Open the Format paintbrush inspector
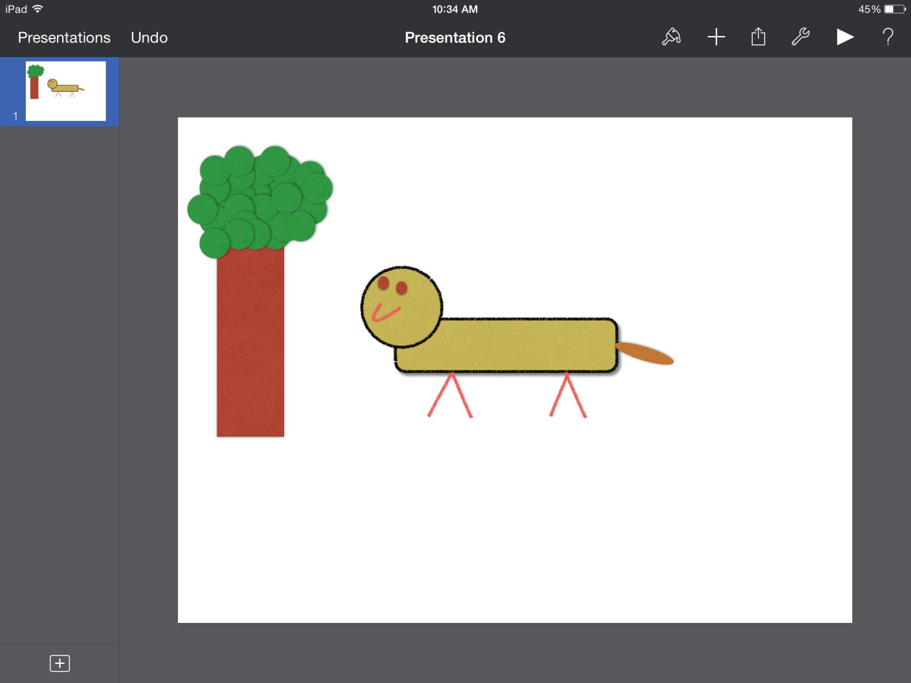911x683 pixels. point(671,37)
